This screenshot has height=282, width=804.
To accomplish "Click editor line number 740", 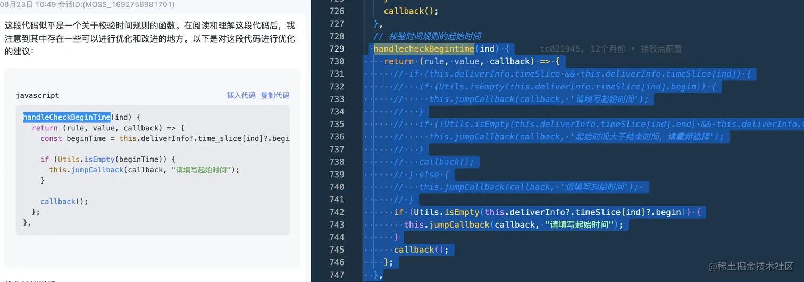I will [337, 187].
